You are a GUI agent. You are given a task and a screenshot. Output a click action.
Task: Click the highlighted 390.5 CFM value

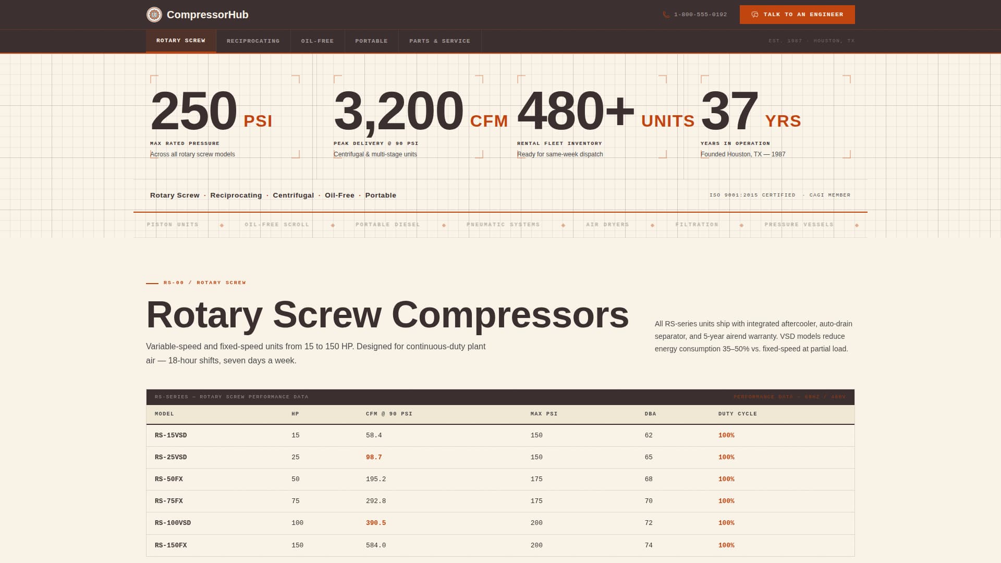point(375,522)
